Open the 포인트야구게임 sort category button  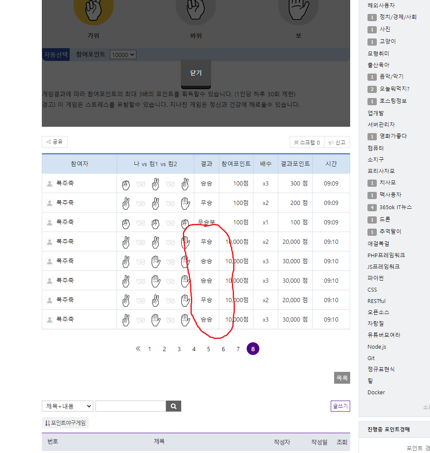[65, 423]
